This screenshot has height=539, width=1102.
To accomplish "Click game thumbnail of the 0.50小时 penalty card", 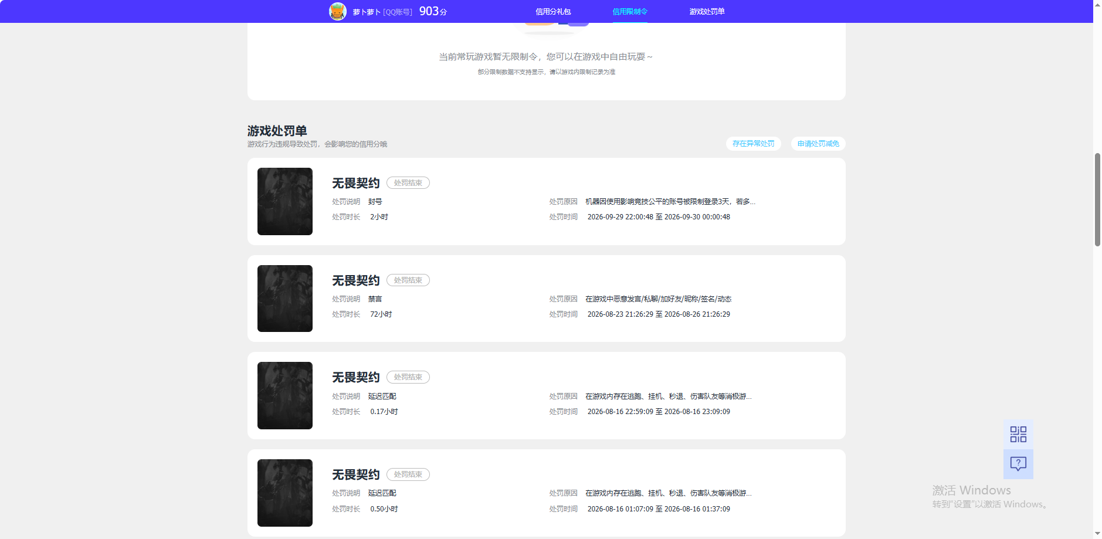I will coord(285,493).
